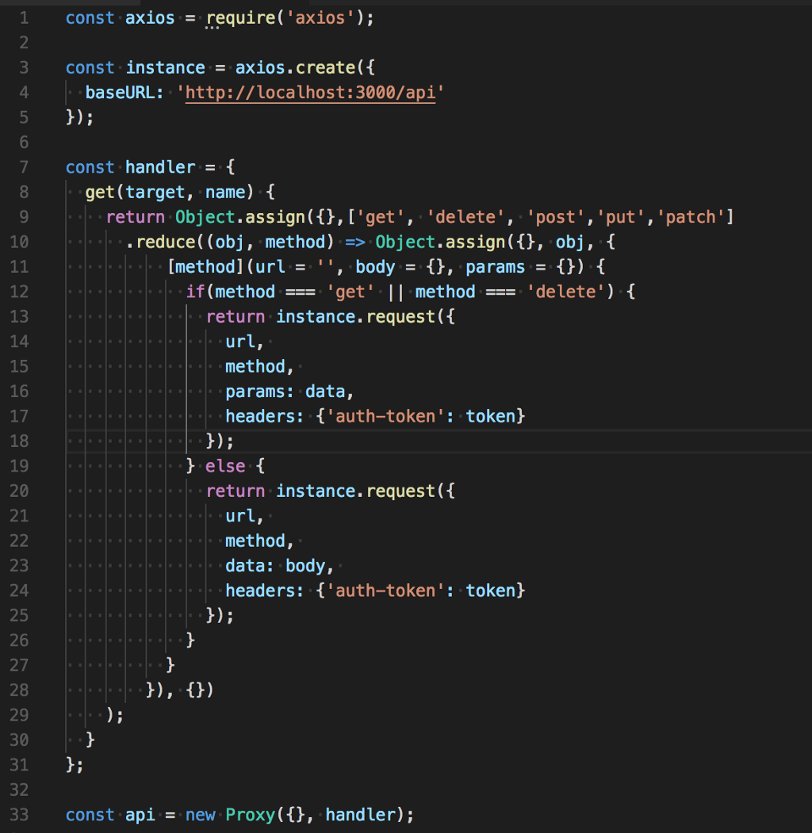Click the 'else' keyword on line 19
This screenshot has height=833, width=812.
[x=225, y=467]
